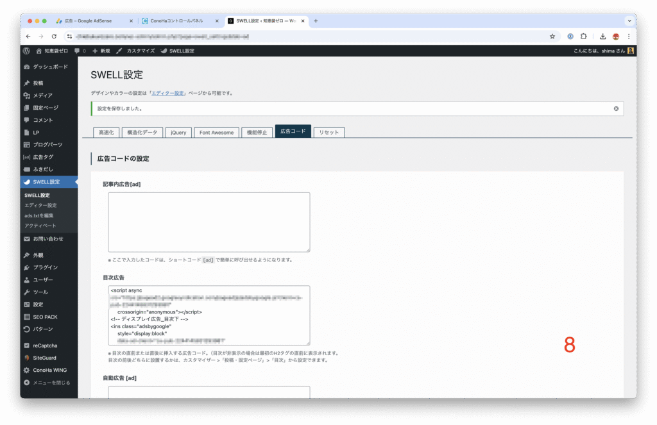Image resolution: width=657 pixels, height=425 pixels.
Task: Open ads.txtを編集 submenu item
Action: (x=39, y=215)
